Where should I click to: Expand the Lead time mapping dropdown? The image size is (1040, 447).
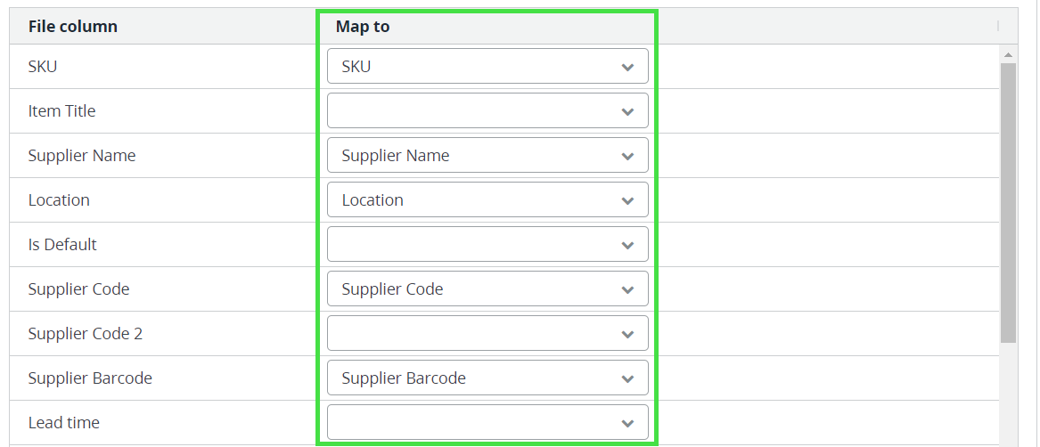tap(487, 423)
